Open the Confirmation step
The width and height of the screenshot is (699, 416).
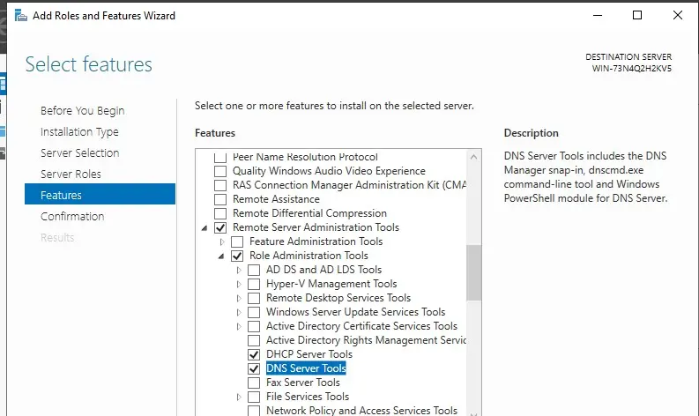pos(72,216)
